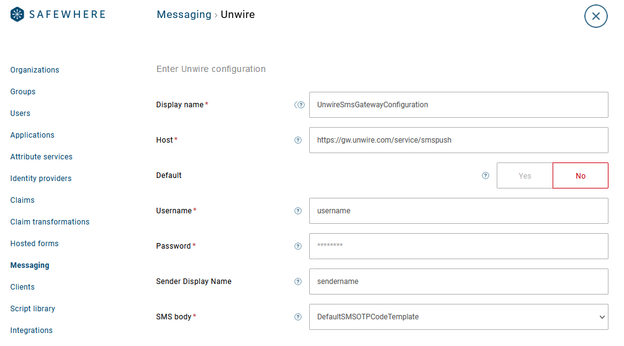Open Groups in the sidebar
Viewport: 624px width, 346px height.
(x=23, y=92)
